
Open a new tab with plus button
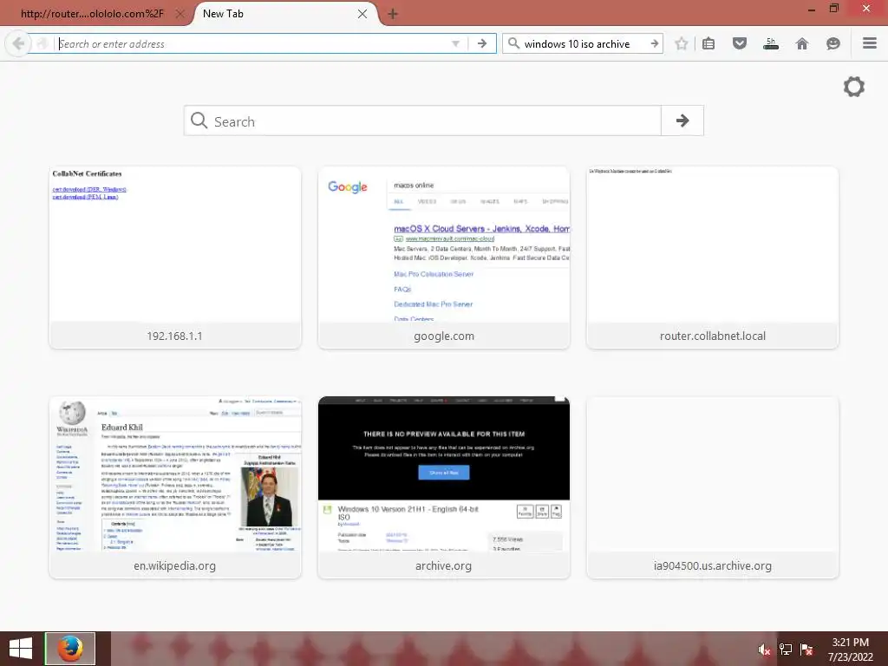pyautogui.click(x=393, y=14)
